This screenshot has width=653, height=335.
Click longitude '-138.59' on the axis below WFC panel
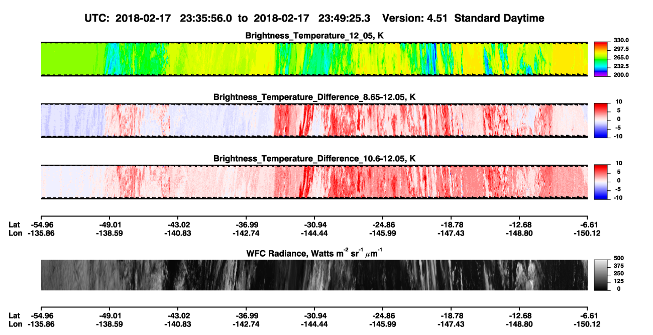[109, 324]
